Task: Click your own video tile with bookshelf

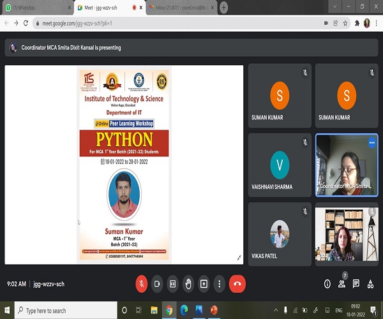Action: [x=347, y=234]
